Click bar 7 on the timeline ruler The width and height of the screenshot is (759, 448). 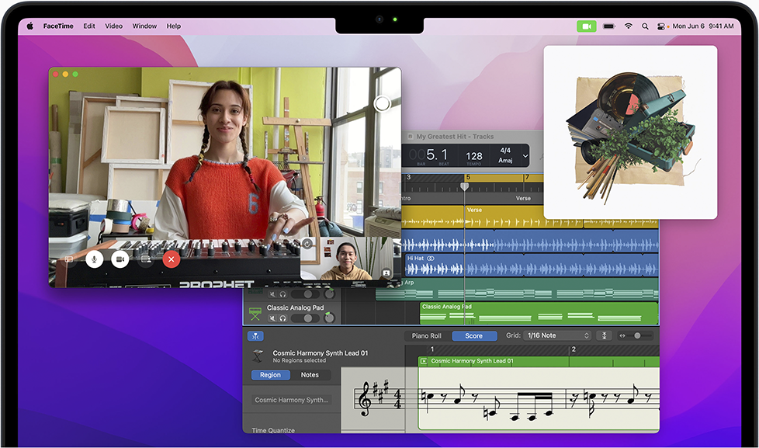click(527, 177)
